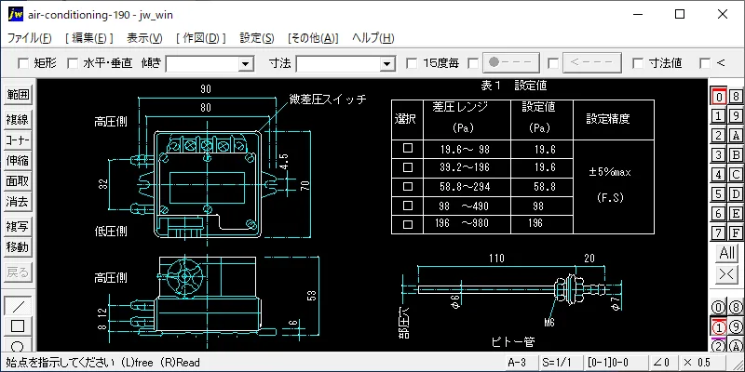Image resolution: width=745 pixels, height=372 pixels.
Task: Expand the 傾き angle dropdown
Action: [x=246, y=63]
